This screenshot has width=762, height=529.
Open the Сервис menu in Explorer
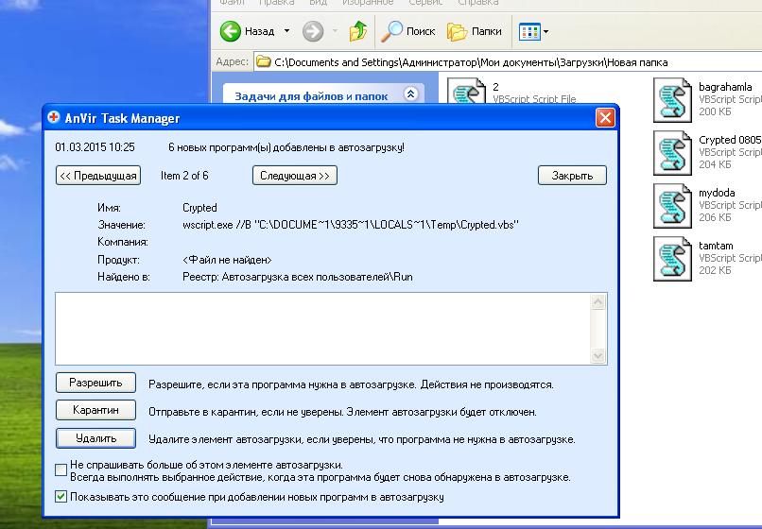point(425,3)
